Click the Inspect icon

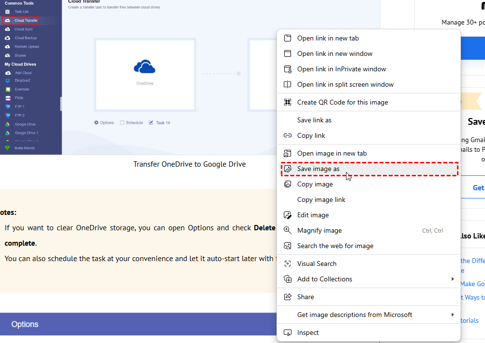point(287,332)
